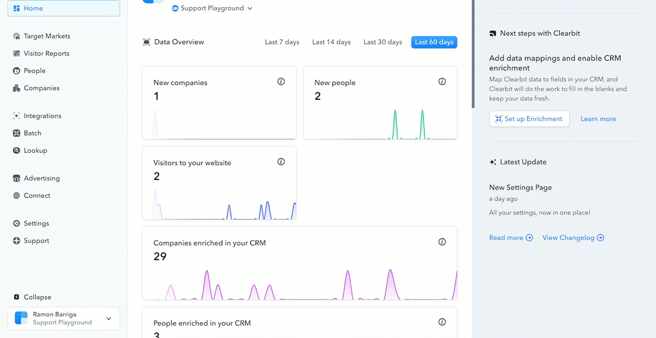
Task: Select the Last 7 days range
Action: point(282,42)
